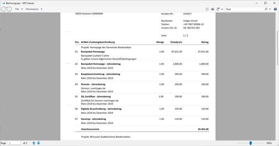This screenshot has width=279, height=146.
Task: Expand the search options dropdown arrow
Action: point(270,9)
